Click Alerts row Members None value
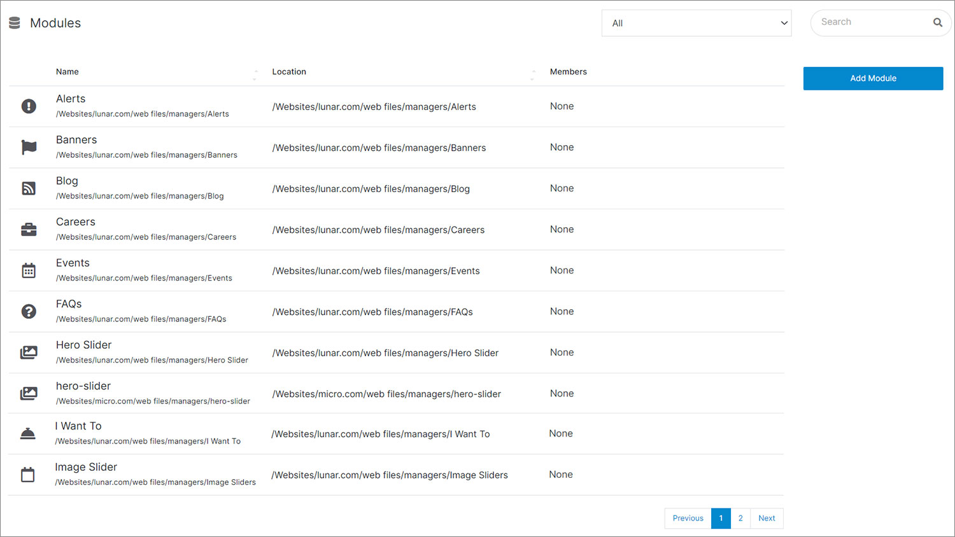 coord(562,106)
